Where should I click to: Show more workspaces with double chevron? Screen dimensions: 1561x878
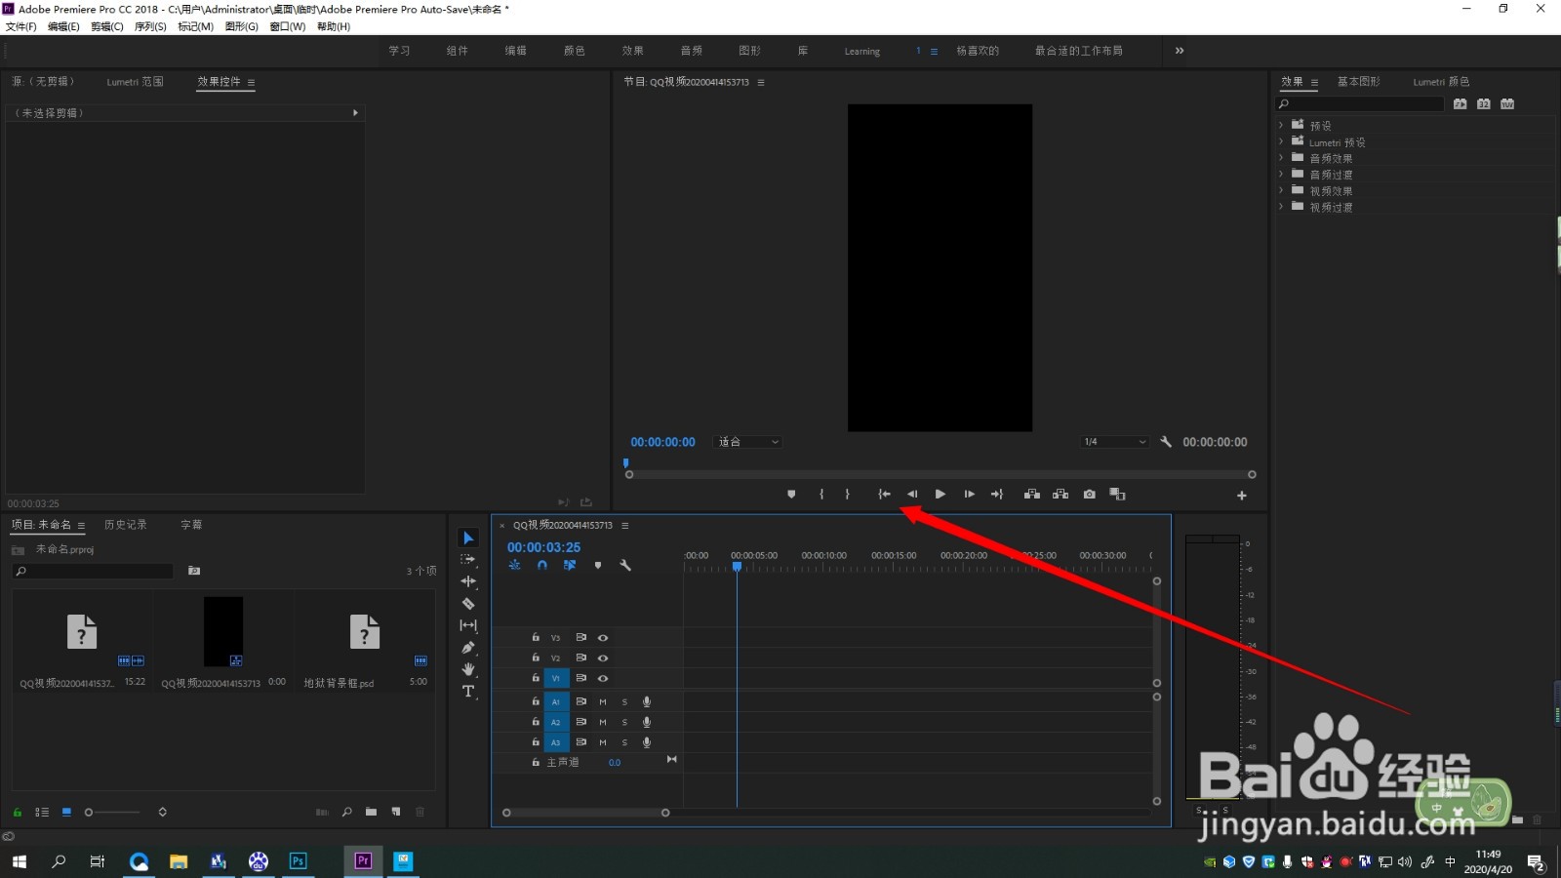(1180, 51)
